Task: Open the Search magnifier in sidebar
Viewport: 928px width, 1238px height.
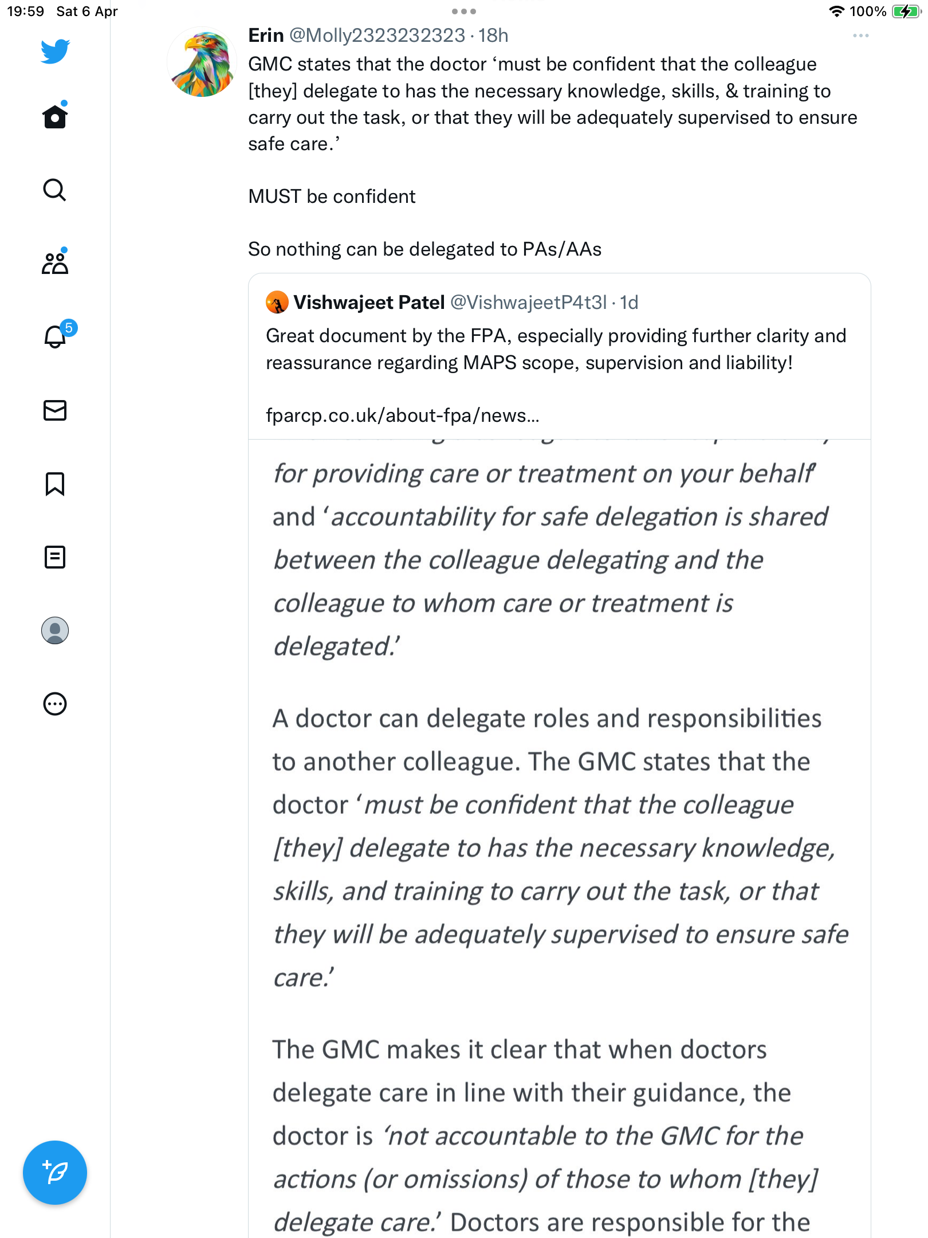Action: coord(55,190)
